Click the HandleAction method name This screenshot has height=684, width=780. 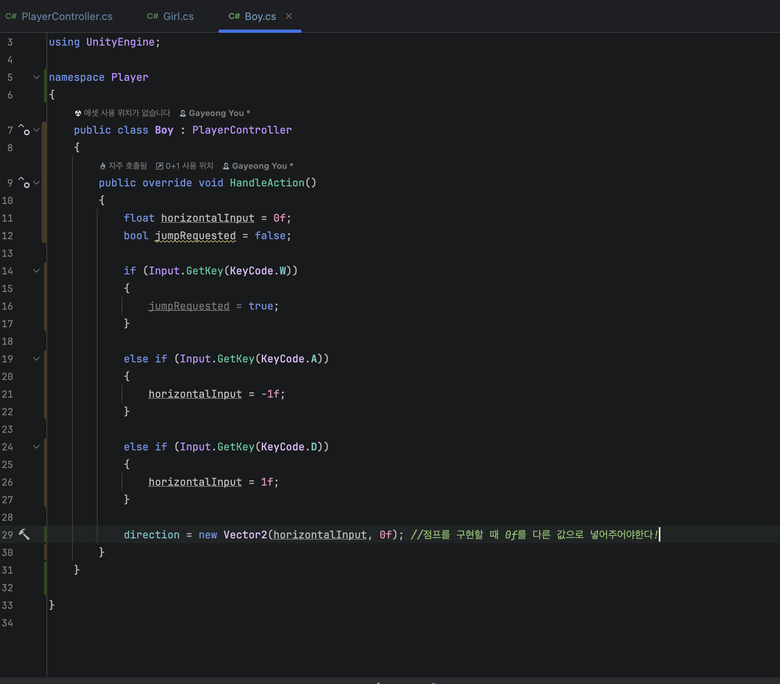(267, 183)
